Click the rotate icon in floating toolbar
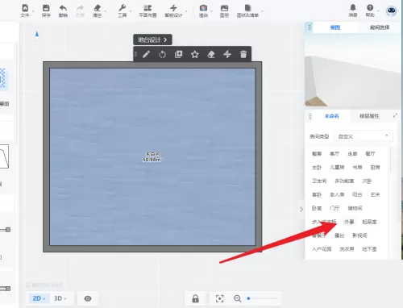 [x=162, y=55]
